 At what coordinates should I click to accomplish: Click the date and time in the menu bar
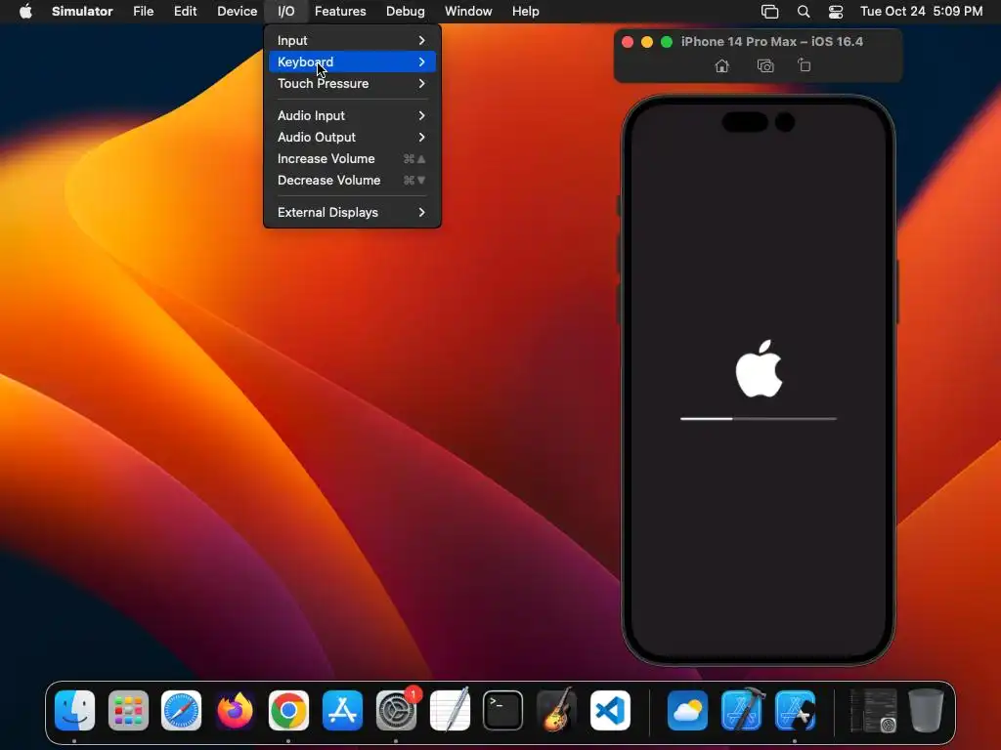[921, 12]
